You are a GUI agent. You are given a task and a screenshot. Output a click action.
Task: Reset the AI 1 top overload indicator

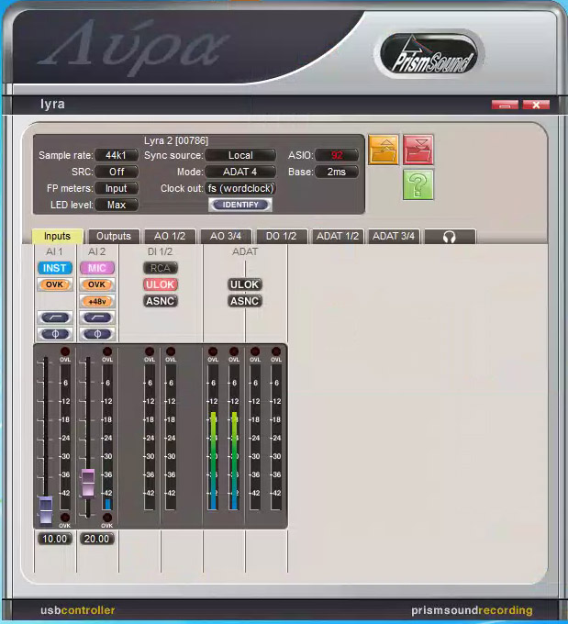pos(65,351)
